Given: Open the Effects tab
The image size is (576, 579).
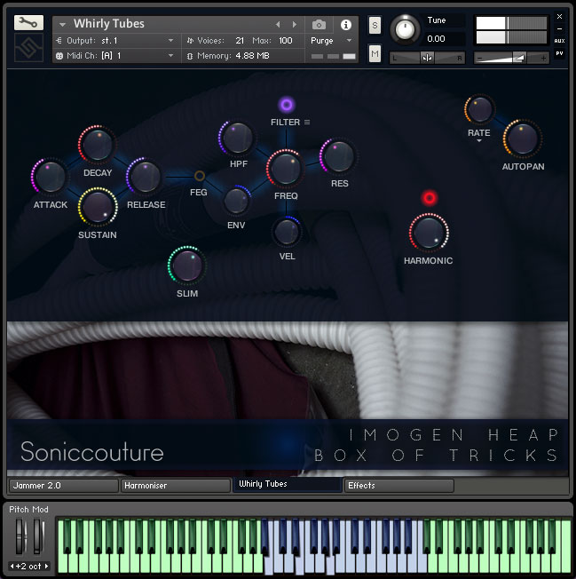Looking at the screenshot, I should tap(398, 486).
